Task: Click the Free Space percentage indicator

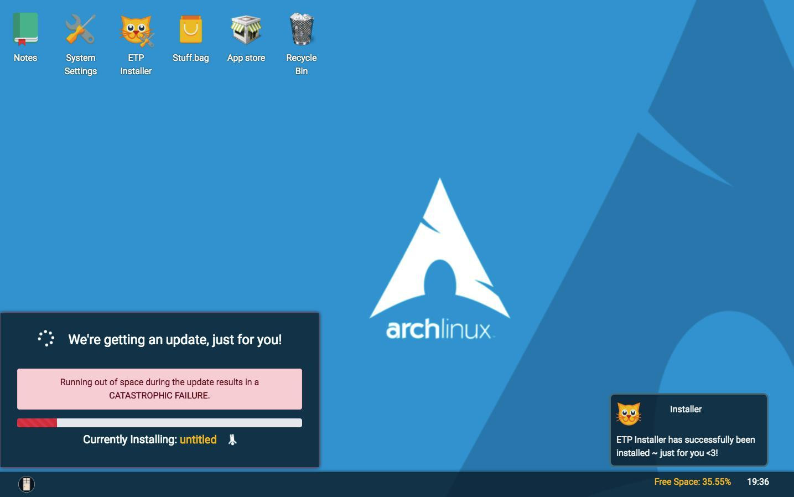Action: [692, 482]
